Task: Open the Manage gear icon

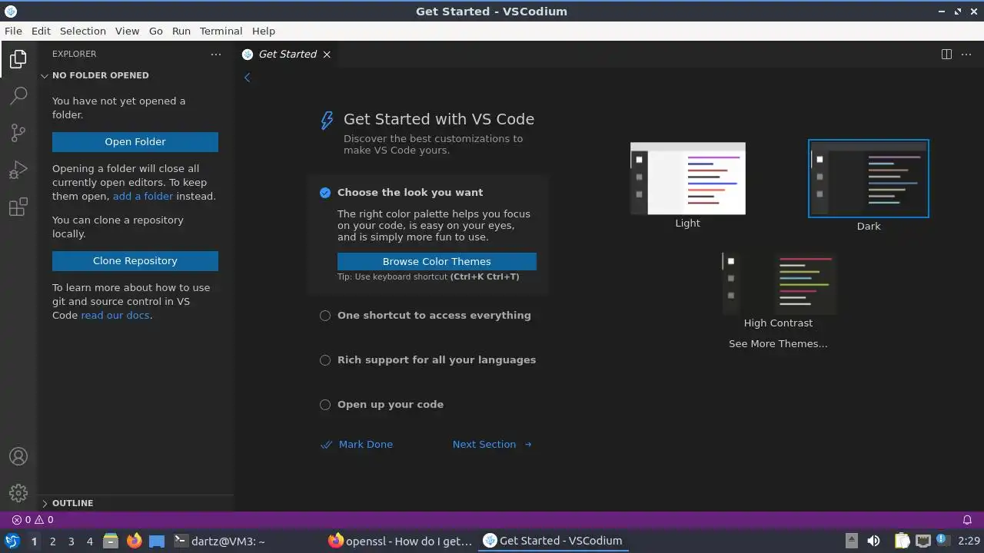Action: click(x=18, y=493)
